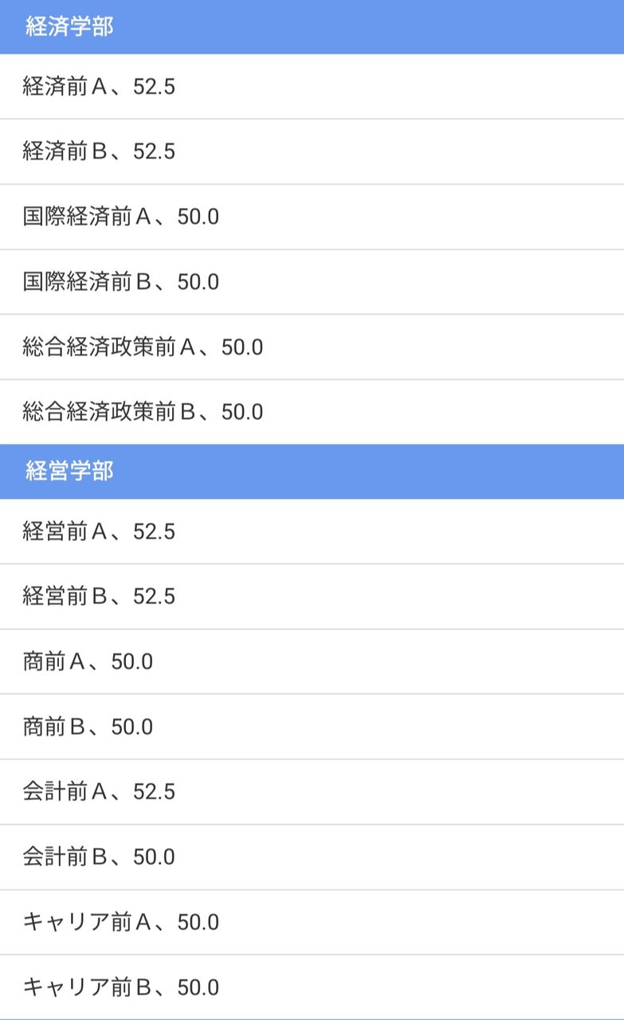Tap the 経済学部 heading text

tap(69, 27)
